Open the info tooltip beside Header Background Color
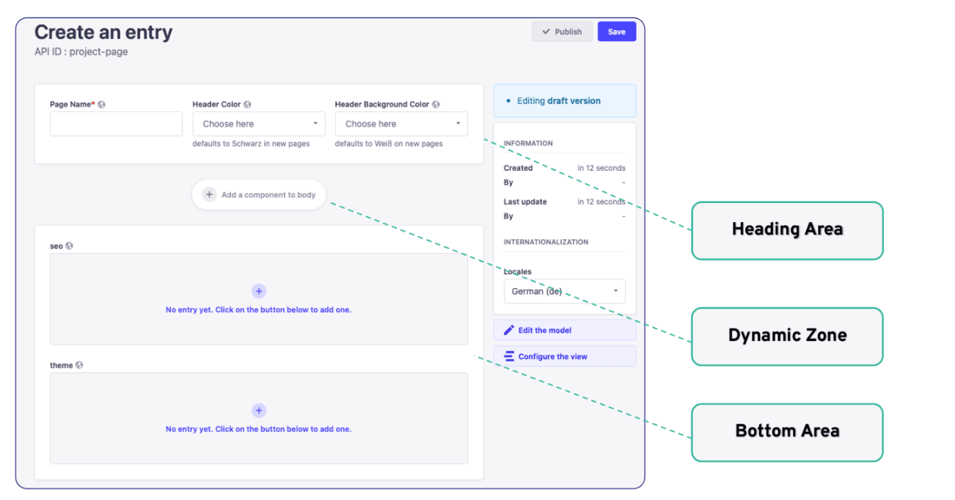Screen dimensions: 955x500 [x=436, y=104]
